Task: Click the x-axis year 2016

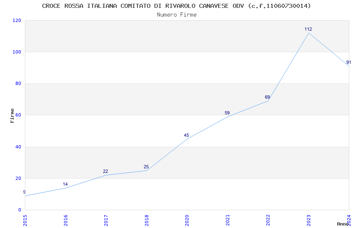Action: pos(66,221)
